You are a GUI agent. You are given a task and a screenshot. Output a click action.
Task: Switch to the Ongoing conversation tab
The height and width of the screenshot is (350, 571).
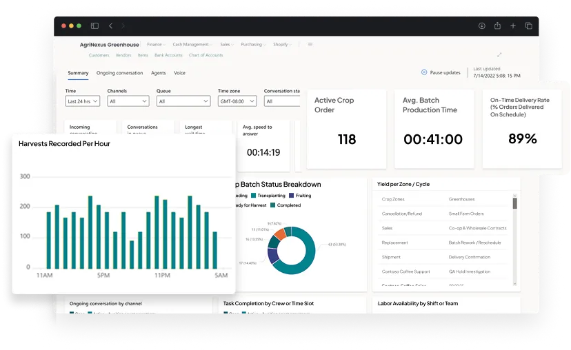click(119, 73)
